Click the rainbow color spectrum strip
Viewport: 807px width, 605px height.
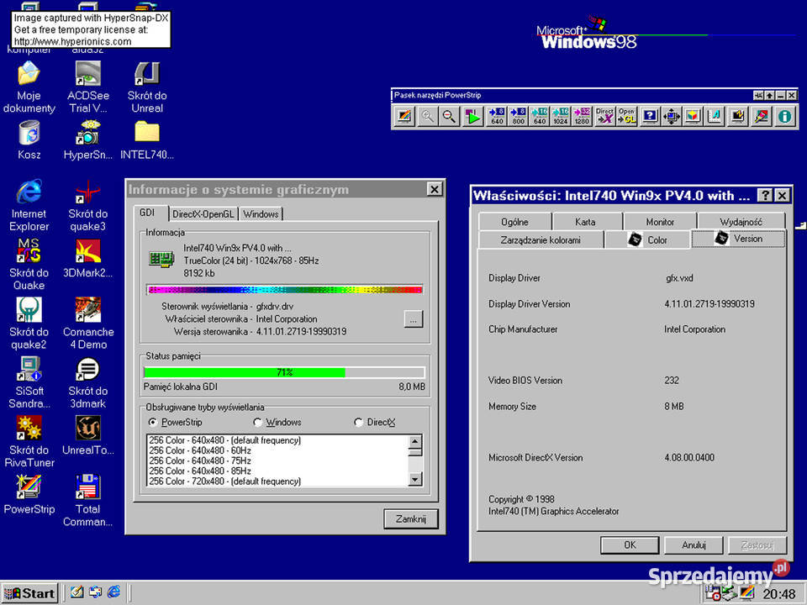[285, 290]
